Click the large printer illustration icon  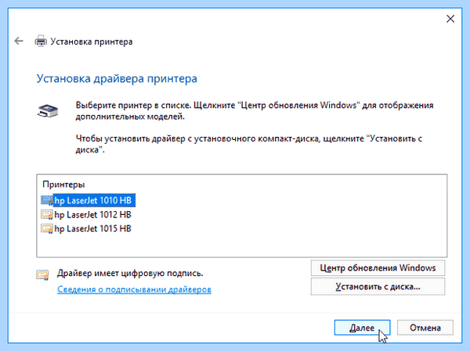coord(48,110)
